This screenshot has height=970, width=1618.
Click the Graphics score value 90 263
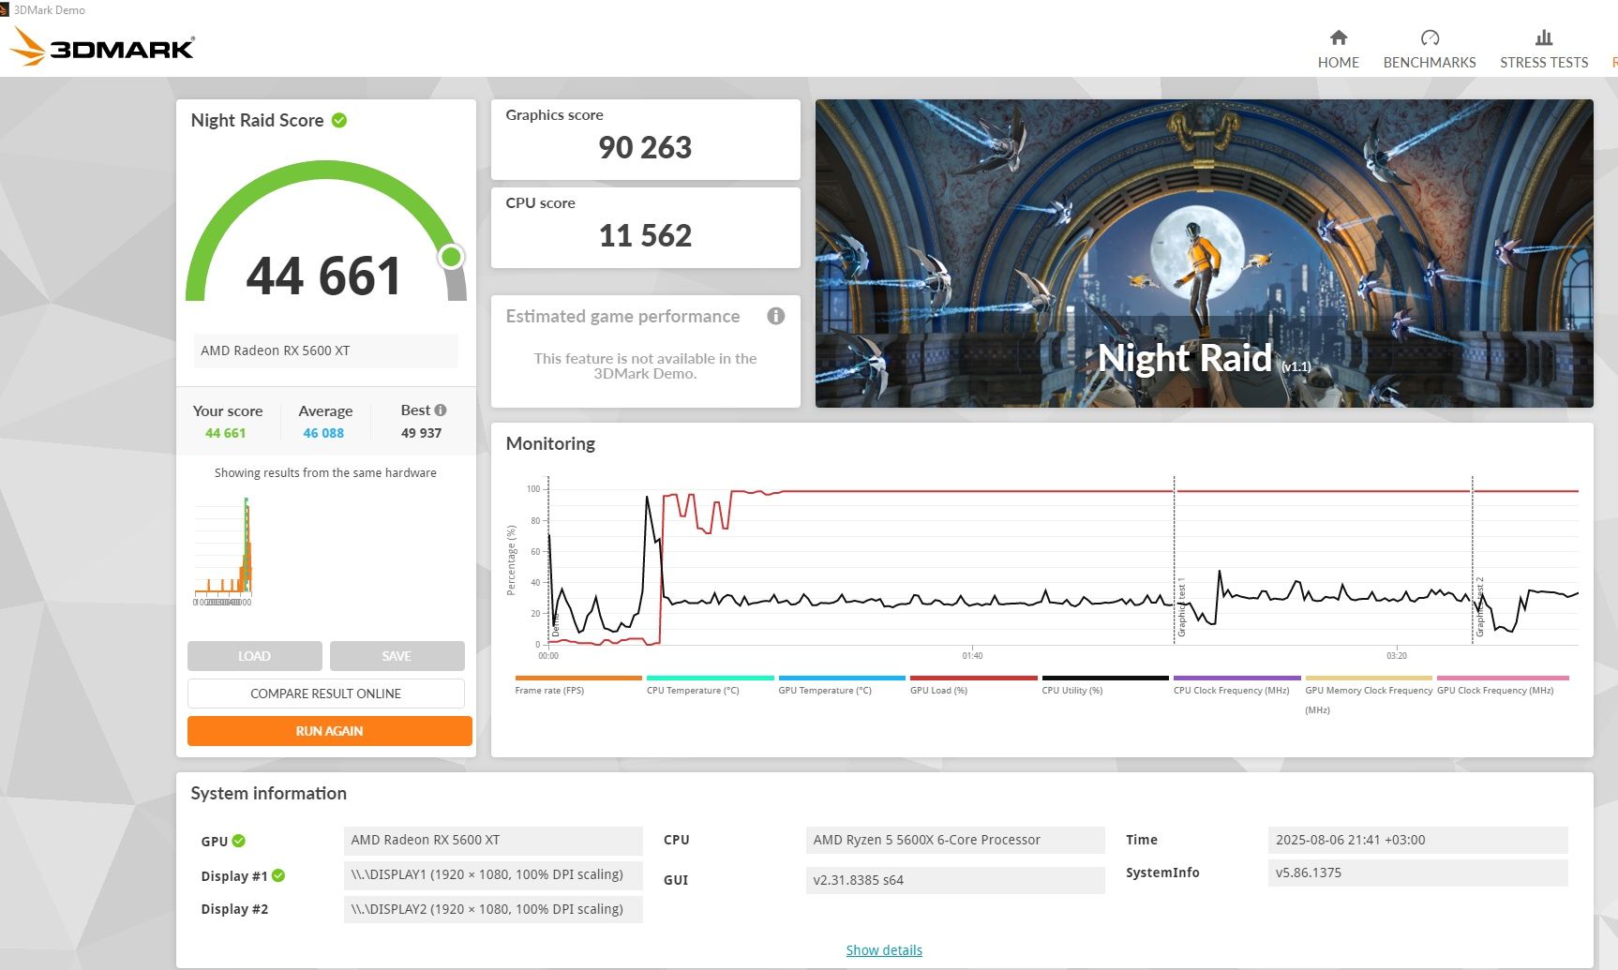(x=645, y=147)
